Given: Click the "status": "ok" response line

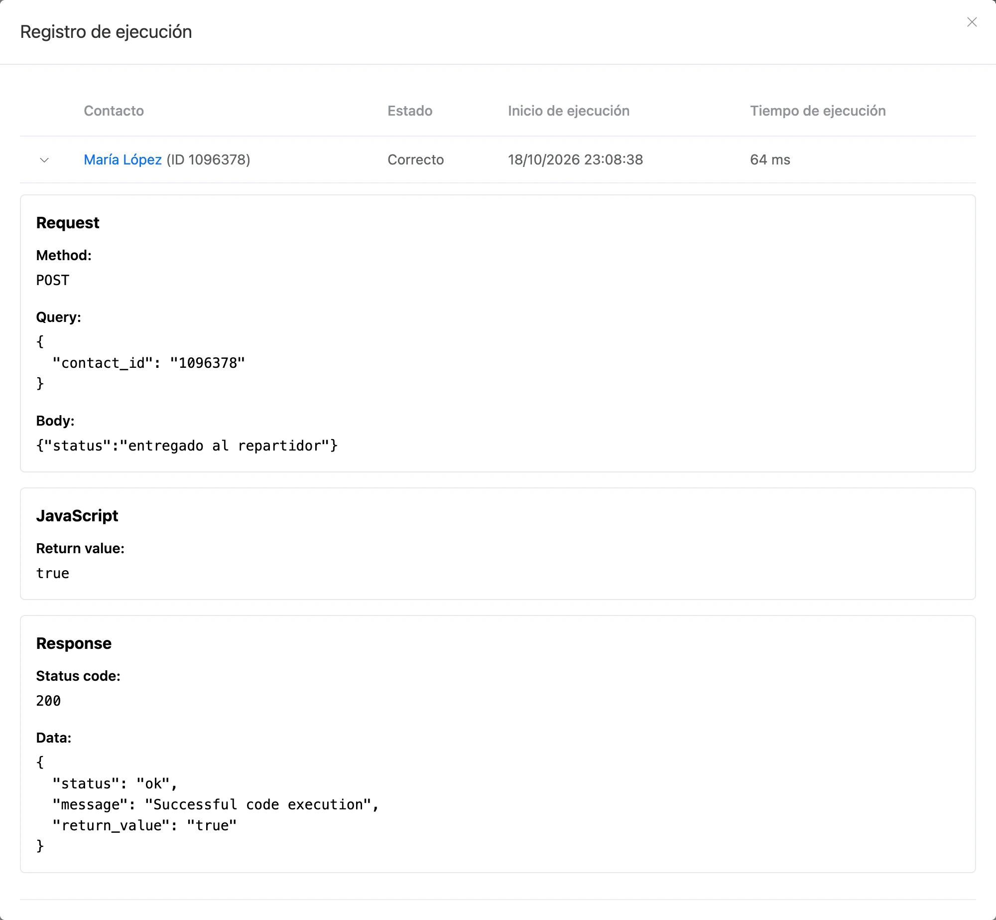Looking at the screenshot, I should click(115, 783).
